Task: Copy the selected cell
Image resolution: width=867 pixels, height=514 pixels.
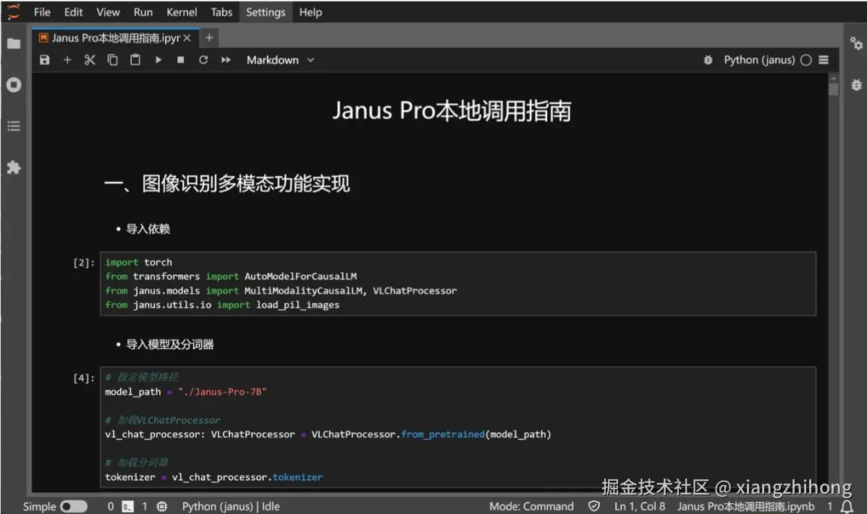Action: 112,60
